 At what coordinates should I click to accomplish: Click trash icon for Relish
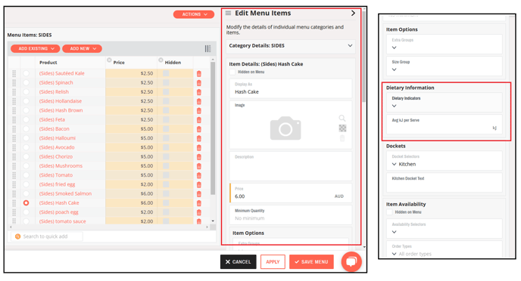tap(198, 92)
